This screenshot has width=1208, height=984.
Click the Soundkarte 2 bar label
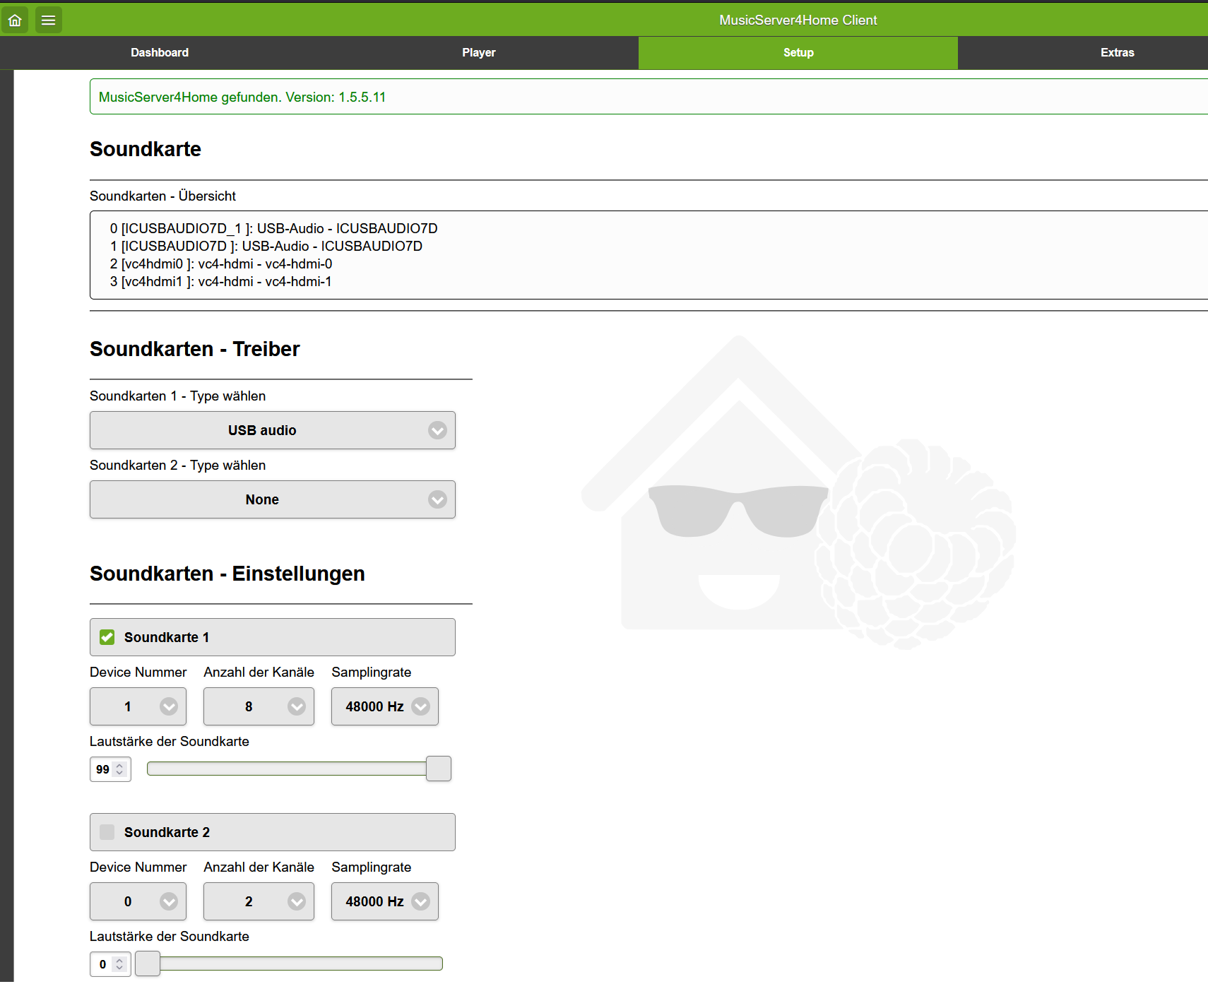167,832
